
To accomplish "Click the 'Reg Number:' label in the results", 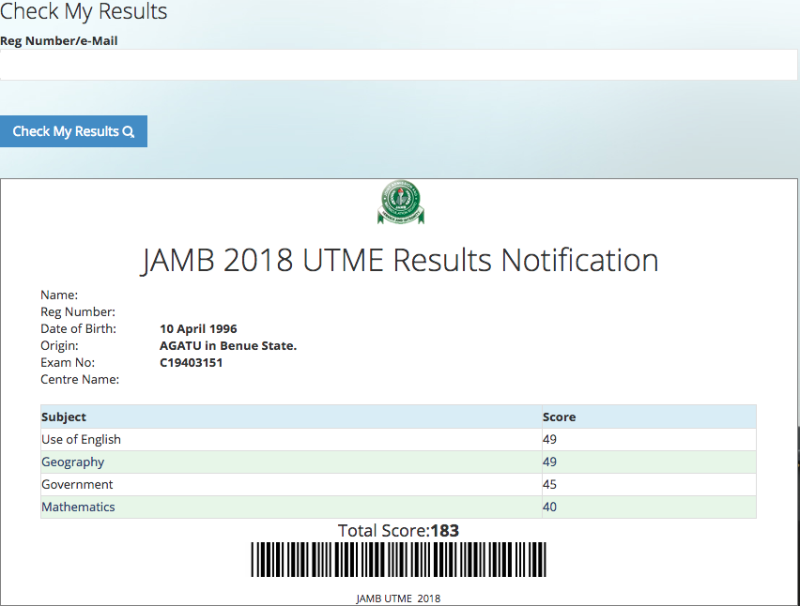I will 78,312.
